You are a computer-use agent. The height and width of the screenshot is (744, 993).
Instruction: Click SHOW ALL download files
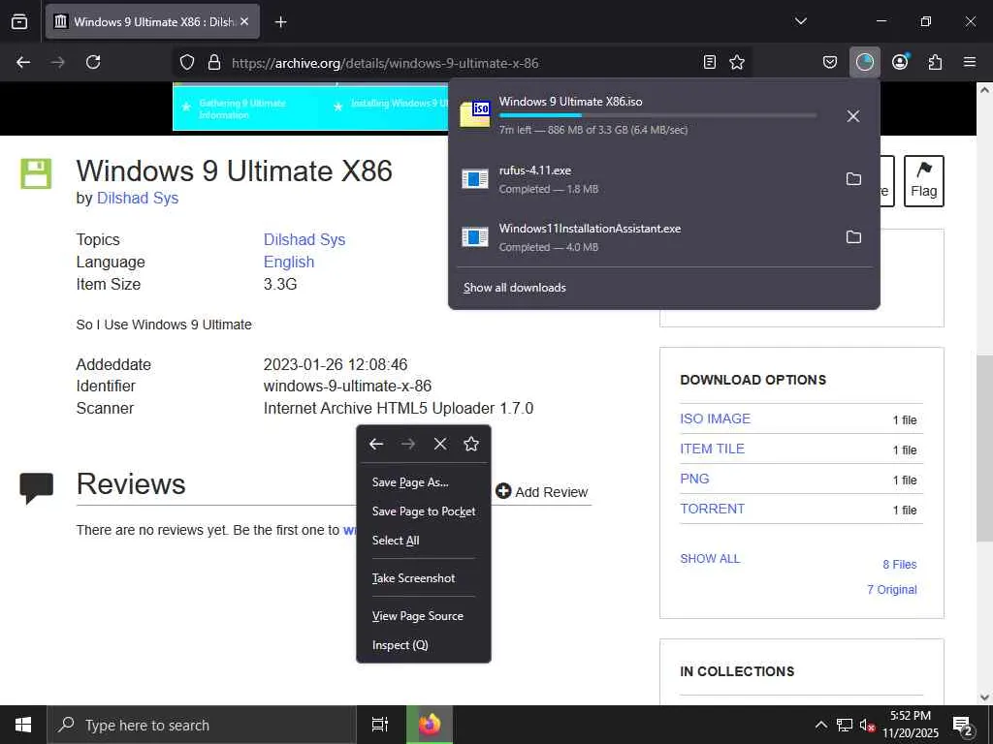[x=710, y=559]
